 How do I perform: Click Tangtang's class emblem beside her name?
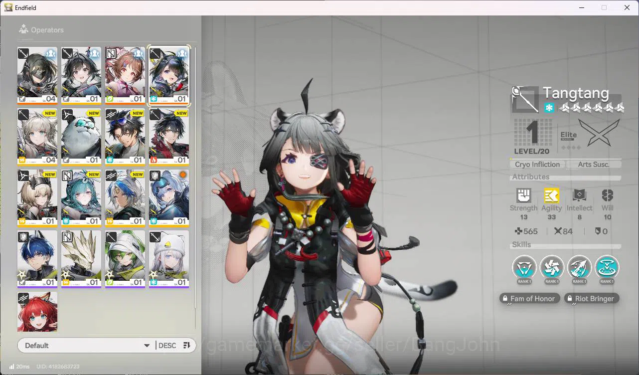tap(525, 99)
